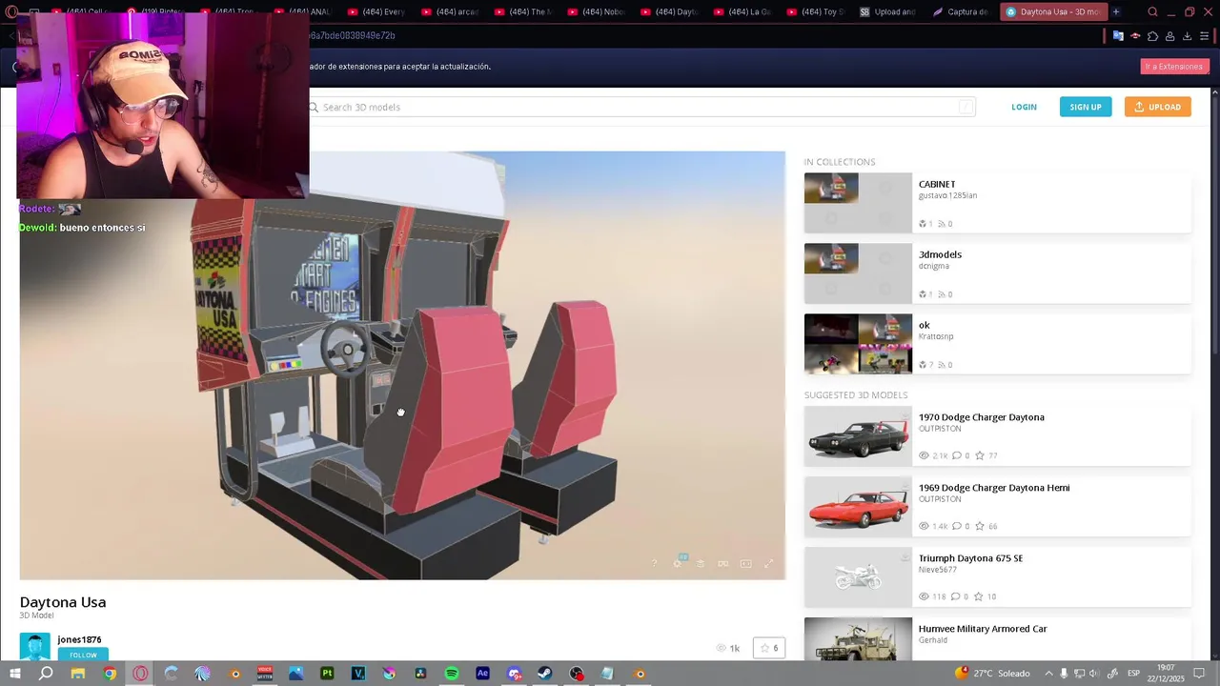The width and height of the screenshot is (1220, 686).
Task: Switch to the Upload and tab
Action: pos(888,12)
